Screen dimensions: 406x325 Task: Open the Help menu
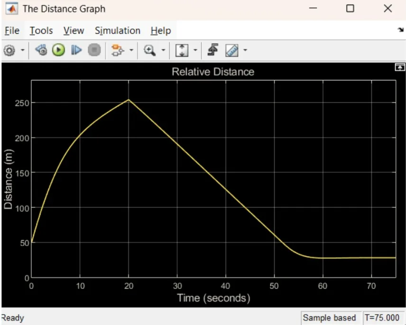pyautogui.click(x=161, y=31)
